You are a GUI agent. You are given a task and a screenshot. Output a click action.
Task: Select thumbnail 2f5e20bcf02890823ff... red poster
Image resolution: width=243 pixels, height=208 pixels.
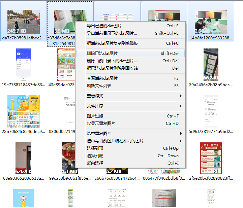point(211,158)
